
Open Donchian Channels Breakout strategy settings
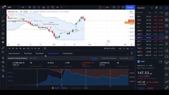coord(31,58)
